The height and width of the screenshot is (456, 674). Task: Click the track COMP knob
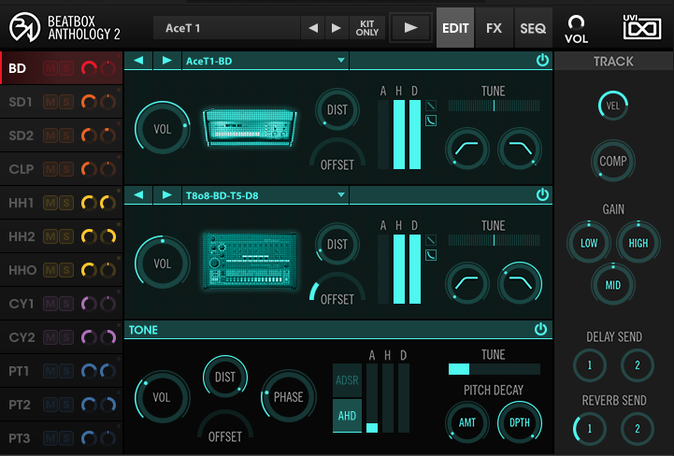[613, 161]
